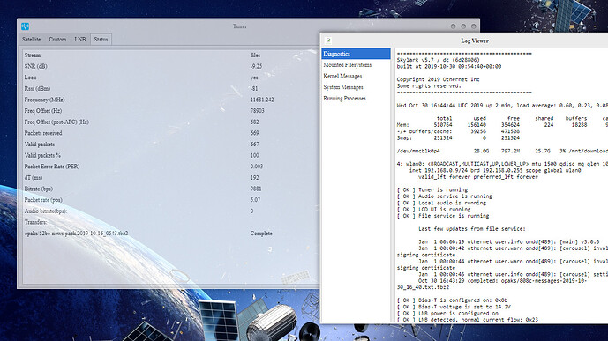Click the SNR (dB) status row
This screenshot has width=608, height=341.
[170, 66]
